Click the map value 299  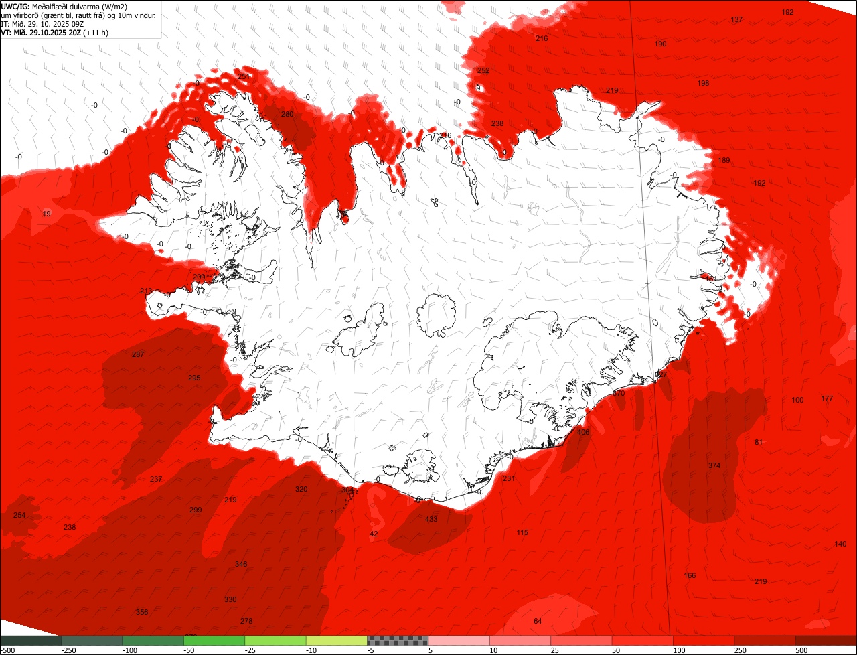[x=196, y=510]
